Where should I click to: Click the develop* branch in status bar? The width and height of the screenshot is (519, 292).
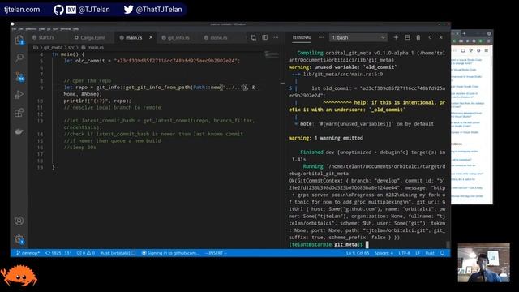28,253
